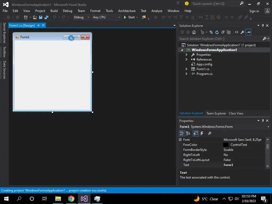The width and height of the screenshot is (272, 204).
Task: Click the Find in Files toolbar icon
Action: point(144,17)
